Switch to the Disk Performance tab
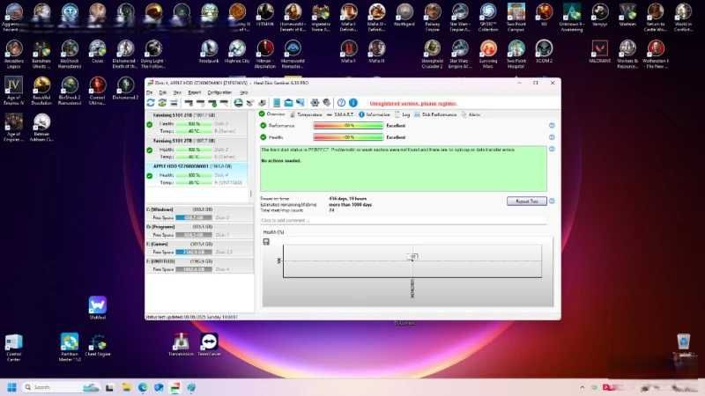Image resolution: width=705 pixels, height=396 pixels. 435,114
